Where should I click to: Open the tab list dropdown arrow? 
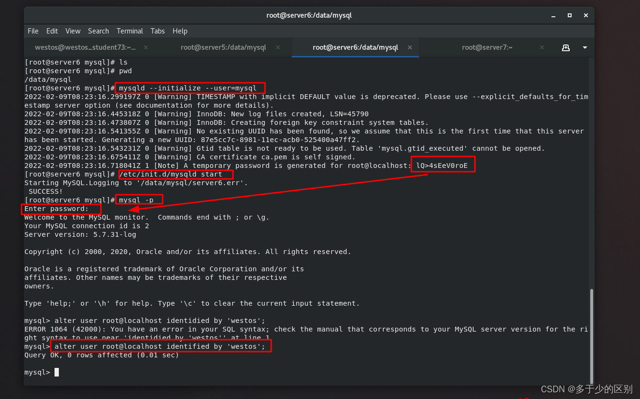coord(585,47)
